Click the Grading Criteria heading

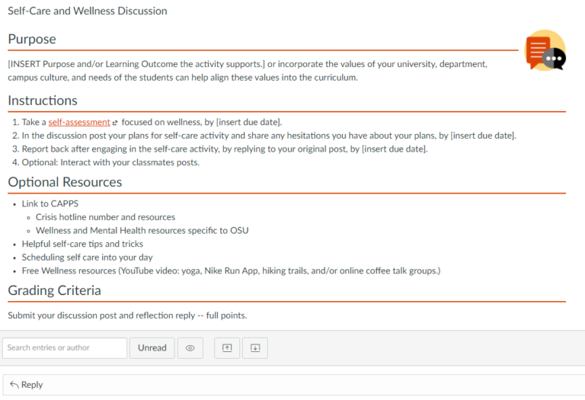click(54, 290)
